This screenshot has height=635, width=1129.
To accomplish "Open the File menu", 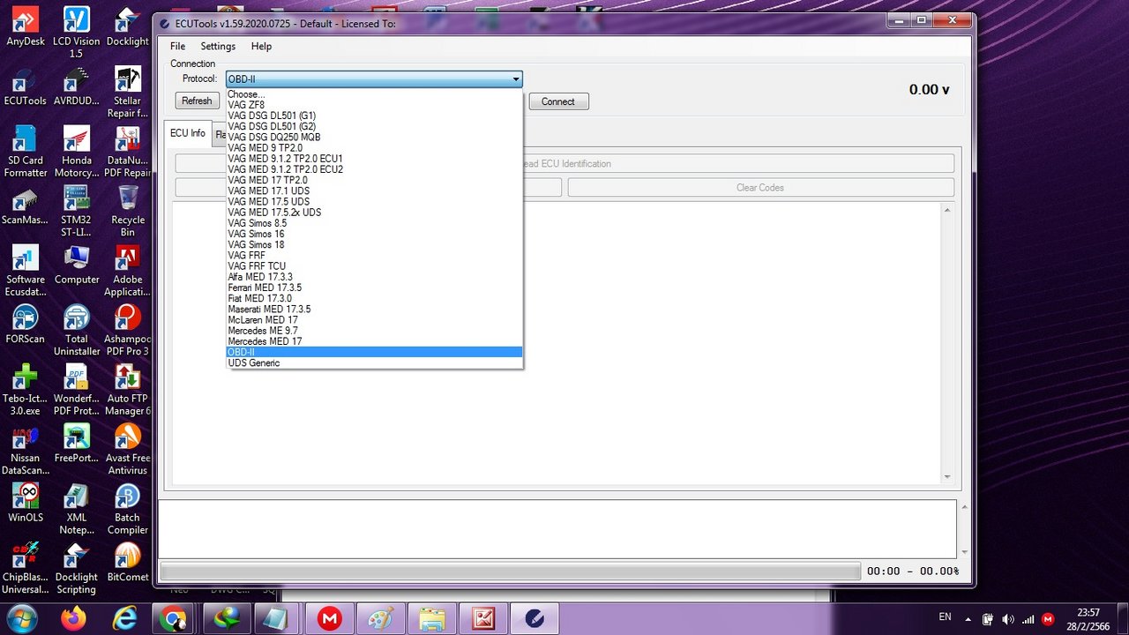I will (177, 46).
